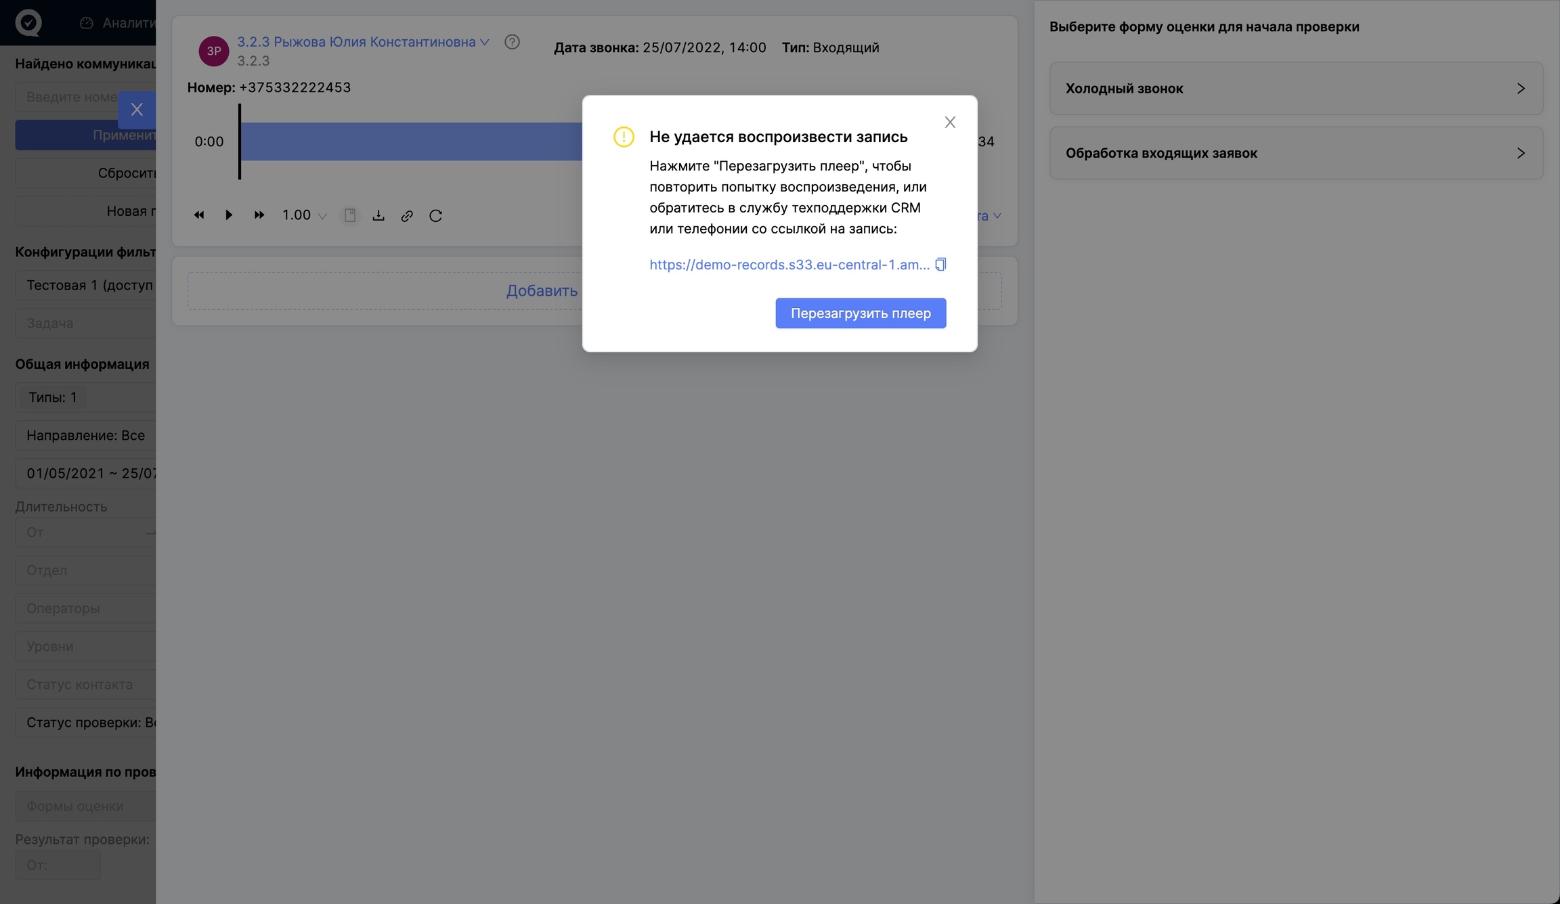Copy the record URL via copy icon
Image resolution: width=1560 pixels, height=904 pixels.
[x=940, y=265]
